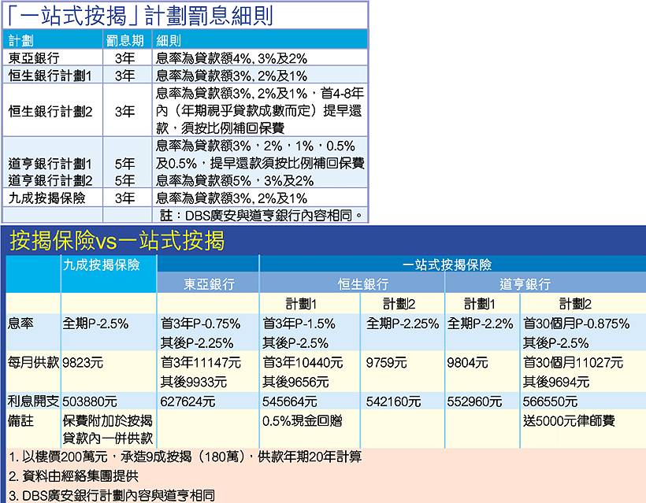Click the '利息開支' row label
Screen dimensions: 646x503
tap(33, 401)
